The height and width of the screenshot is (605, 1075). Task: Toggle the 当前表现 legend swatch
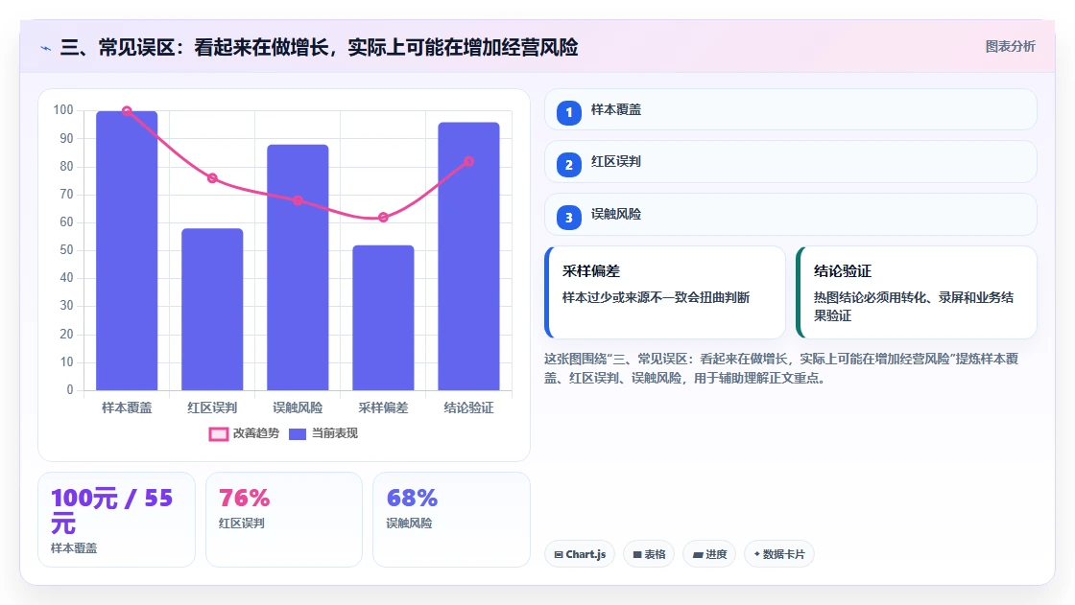[298, 433]
